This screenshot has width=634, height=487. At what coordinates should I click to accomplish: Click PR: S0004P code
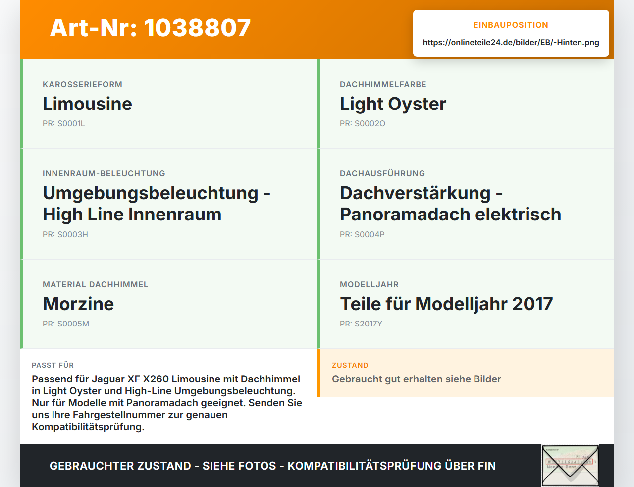(362, 234)
